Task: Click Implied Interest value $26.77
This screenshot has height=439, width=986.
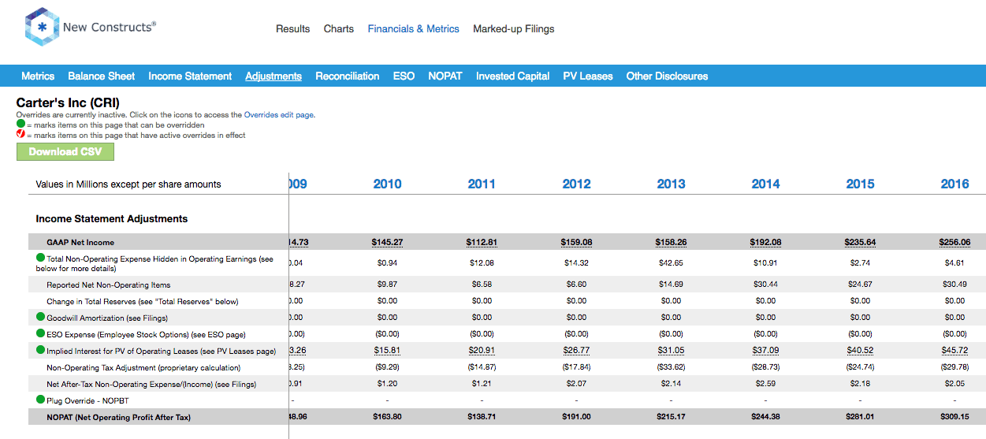Action: [x=576, y=351]
